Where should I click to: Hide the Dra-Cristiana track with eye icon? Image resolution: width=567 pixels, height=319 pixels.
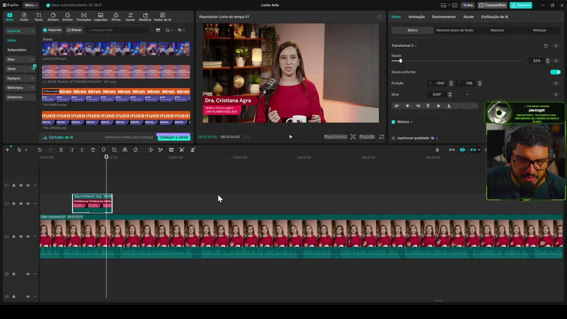[x=21, y=204]
